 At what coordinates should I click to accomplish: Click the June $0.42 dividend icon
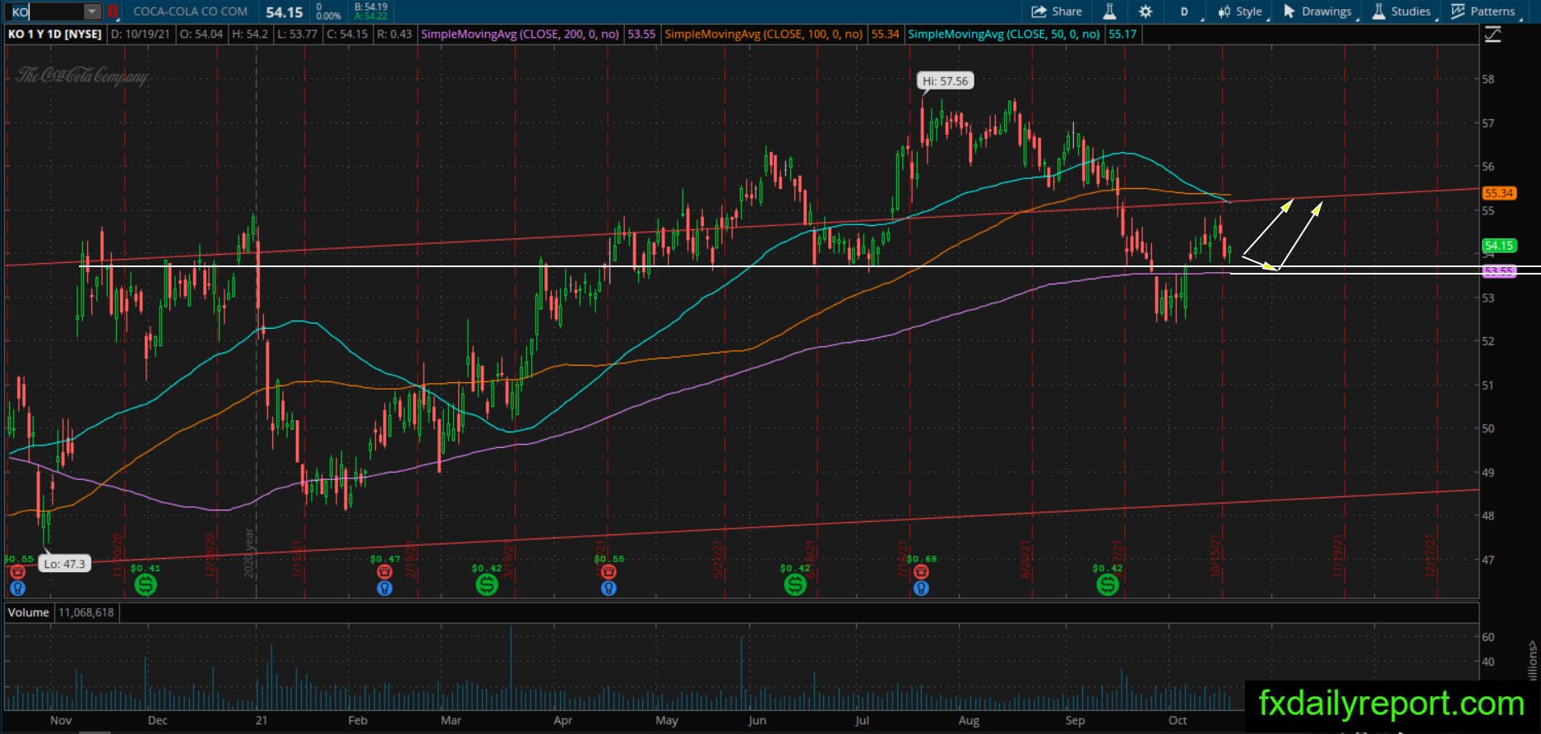point(795,584)
